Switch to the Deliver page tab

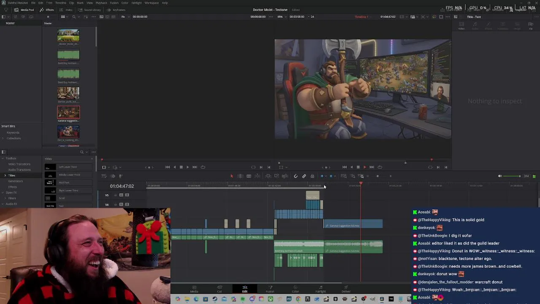click(346, 289)
